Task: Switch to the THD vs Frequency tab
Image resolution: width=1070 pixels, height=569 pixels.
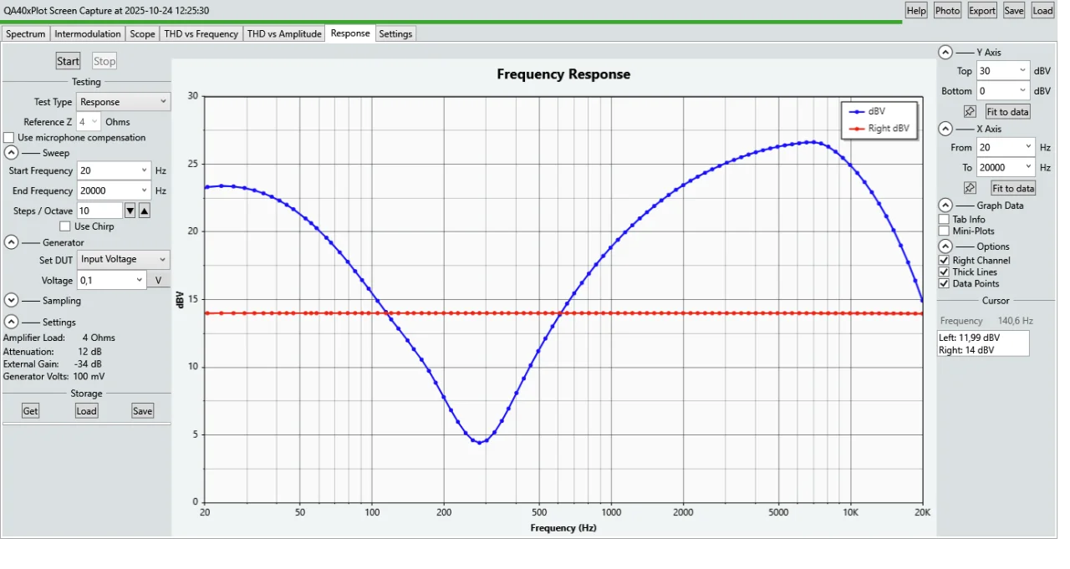Action: (x=201, y=34)
